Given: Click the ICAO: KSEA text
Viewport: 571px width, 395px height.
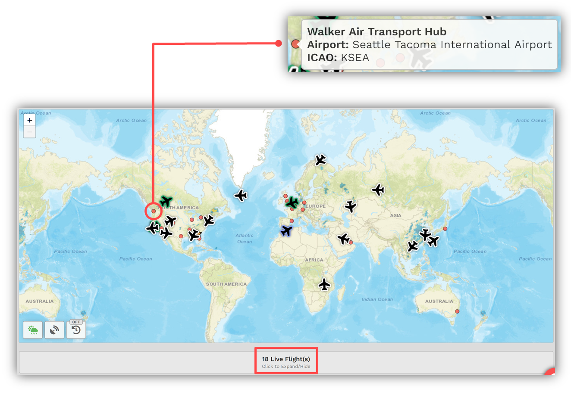Looking at the screenshot, I should (x=338, y=58).
